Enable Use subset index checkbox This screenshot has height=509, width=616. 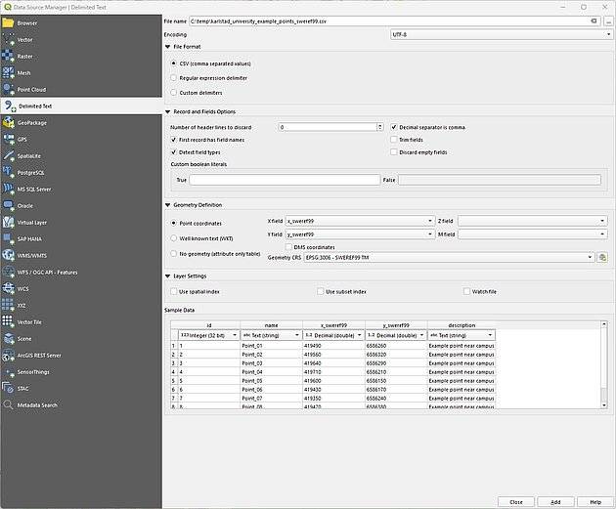point(320,291)
